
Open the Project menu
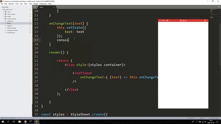36,4
